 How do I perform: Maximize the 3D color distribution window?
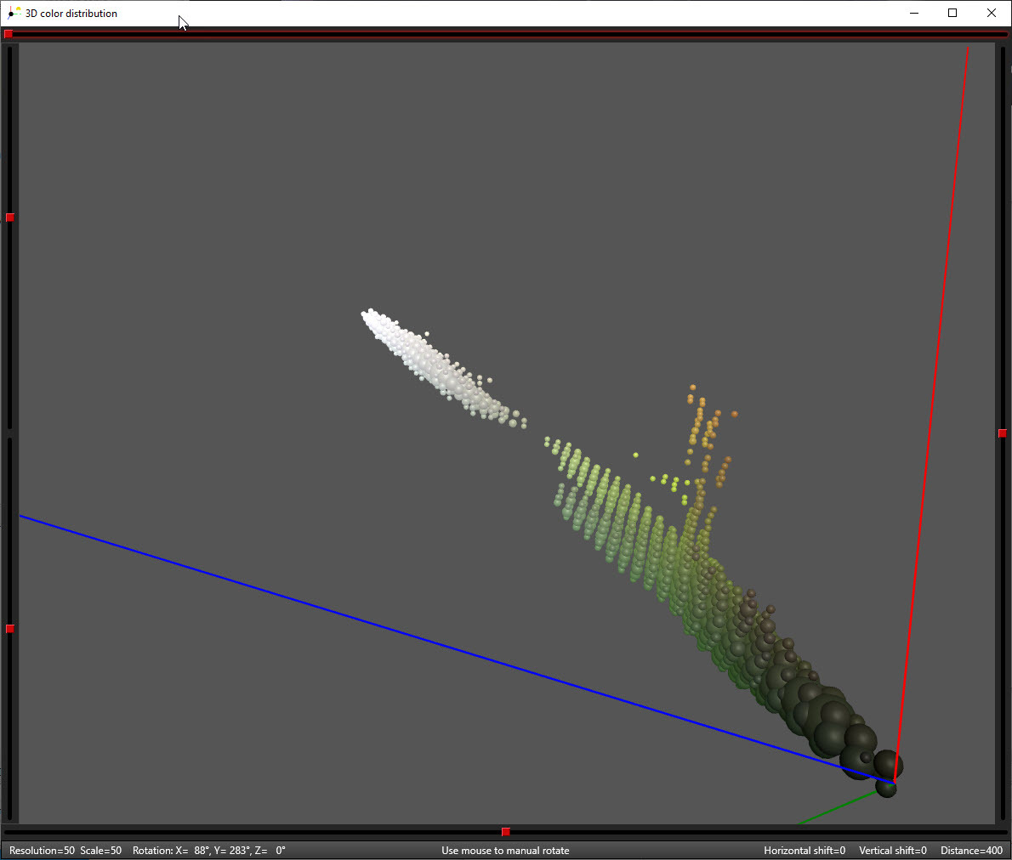[952, 13]
